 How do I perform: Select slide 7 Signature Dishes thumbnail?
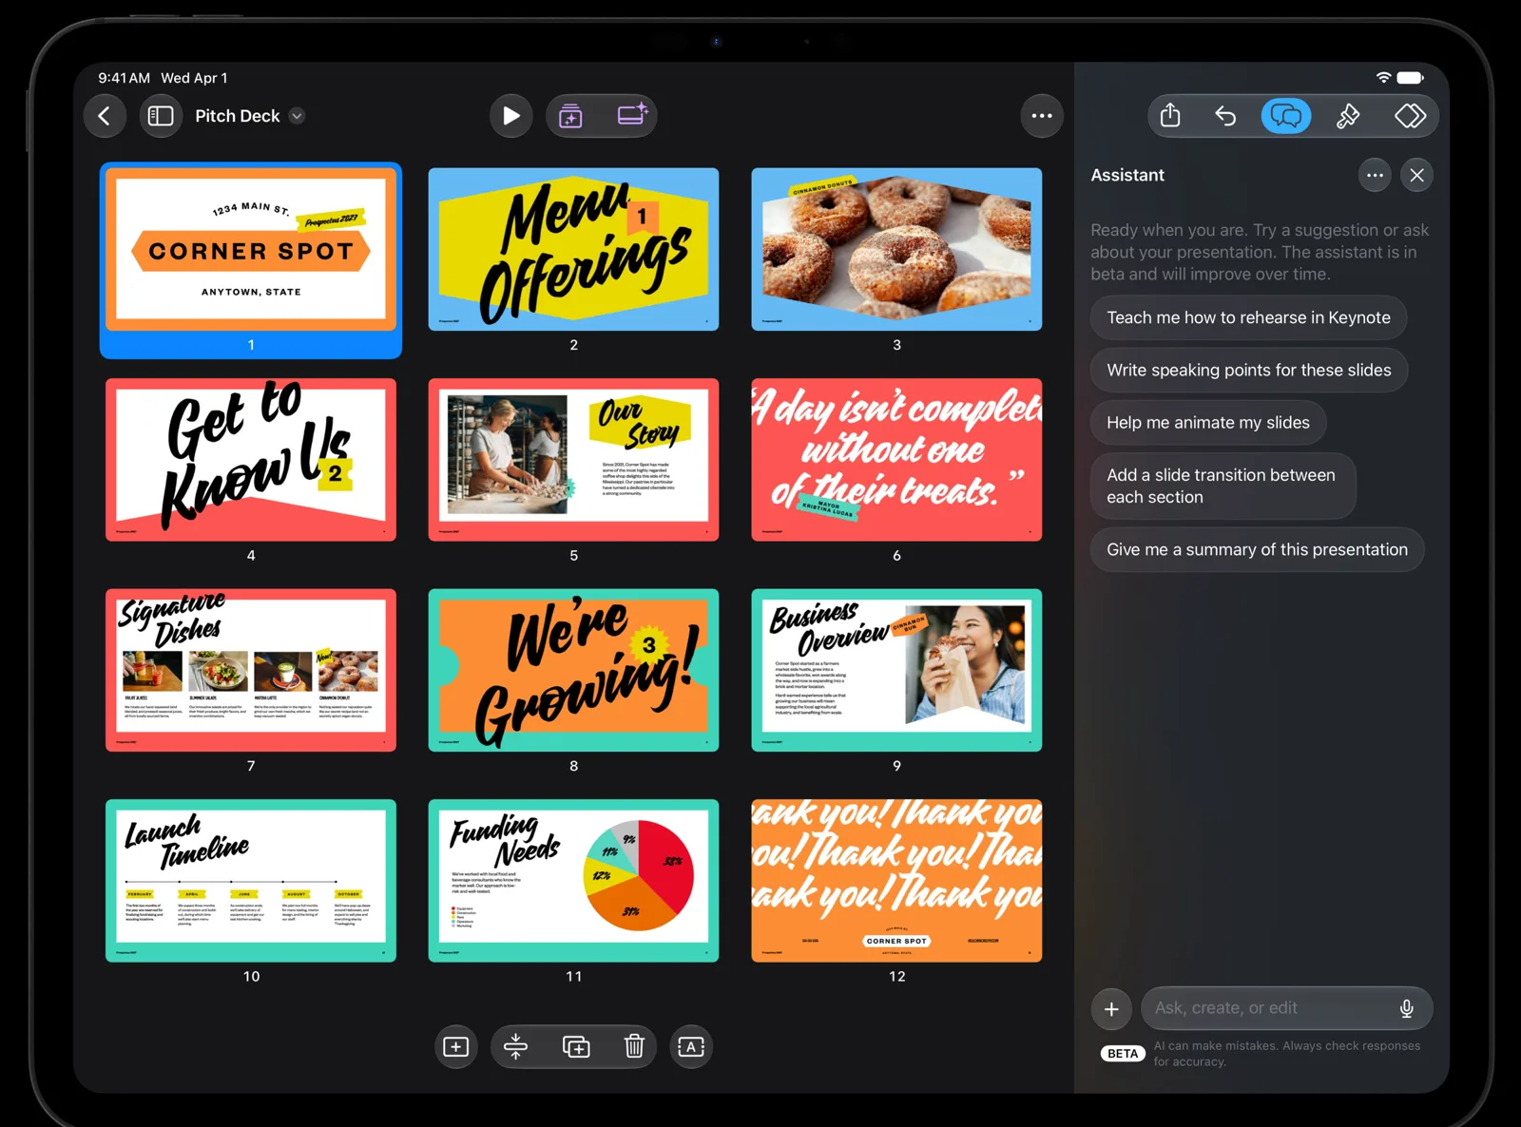pos(251,670)
